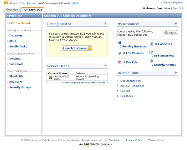Viewport: 187px width, 150px height.
Task: Open Security Groups in navigation panel
Action: point(20,87)
